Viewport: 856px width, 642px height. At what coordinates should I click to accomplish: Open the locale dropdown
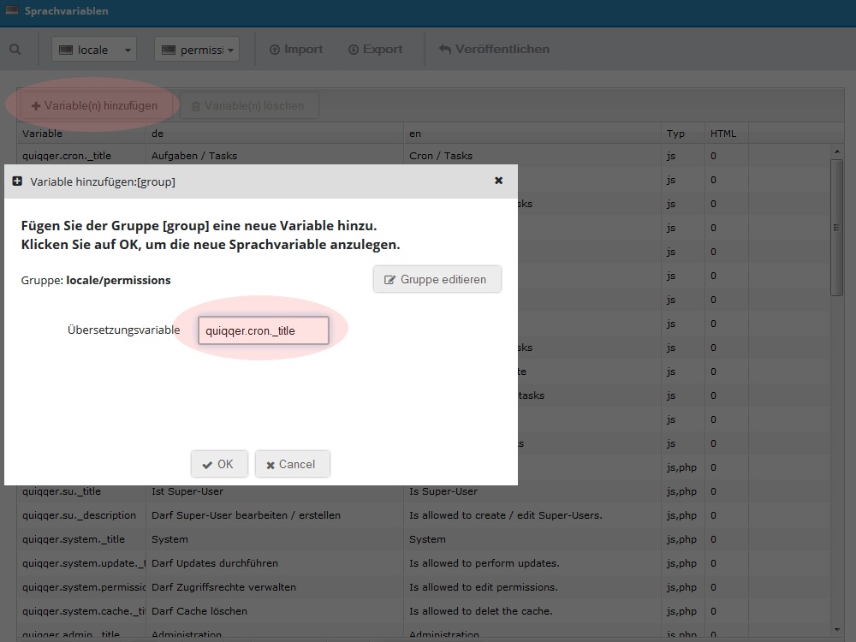pos(94,50)
